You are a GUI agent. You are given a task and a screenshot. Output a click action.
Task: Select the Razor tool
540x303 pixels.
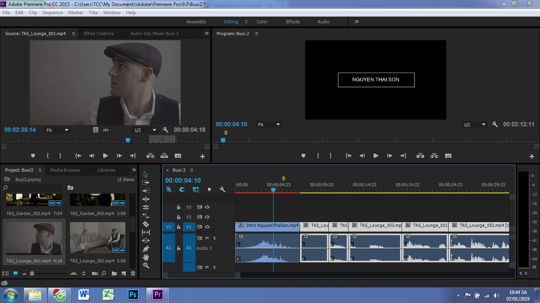point(145,224)
